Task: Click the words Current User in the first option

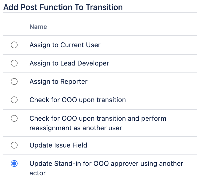Action: pos(80,45)
